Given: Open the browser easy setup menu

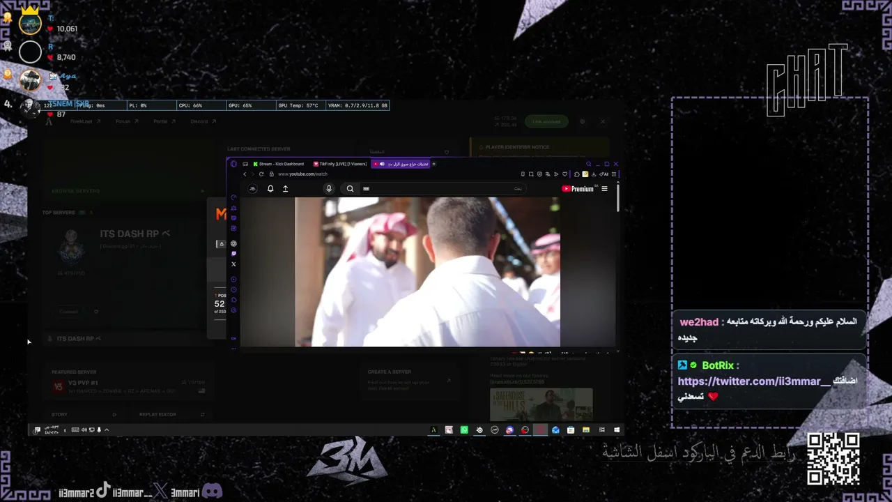Looking at the screenshot, I should click(x=614, y=174).
